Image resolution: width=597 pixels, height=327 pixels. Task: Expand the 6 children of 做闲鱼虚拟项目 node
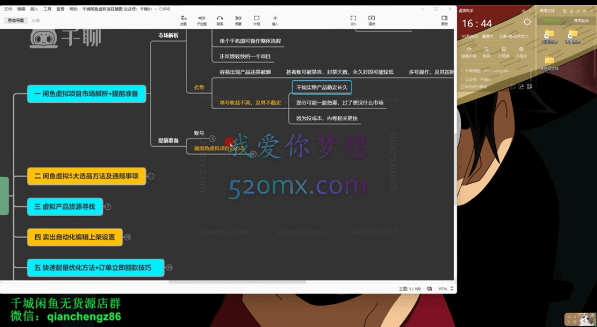click(253, 154)
